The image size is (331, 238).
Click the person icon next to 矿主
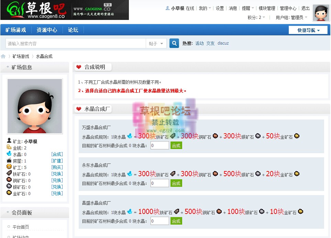(x=9, y=140)
